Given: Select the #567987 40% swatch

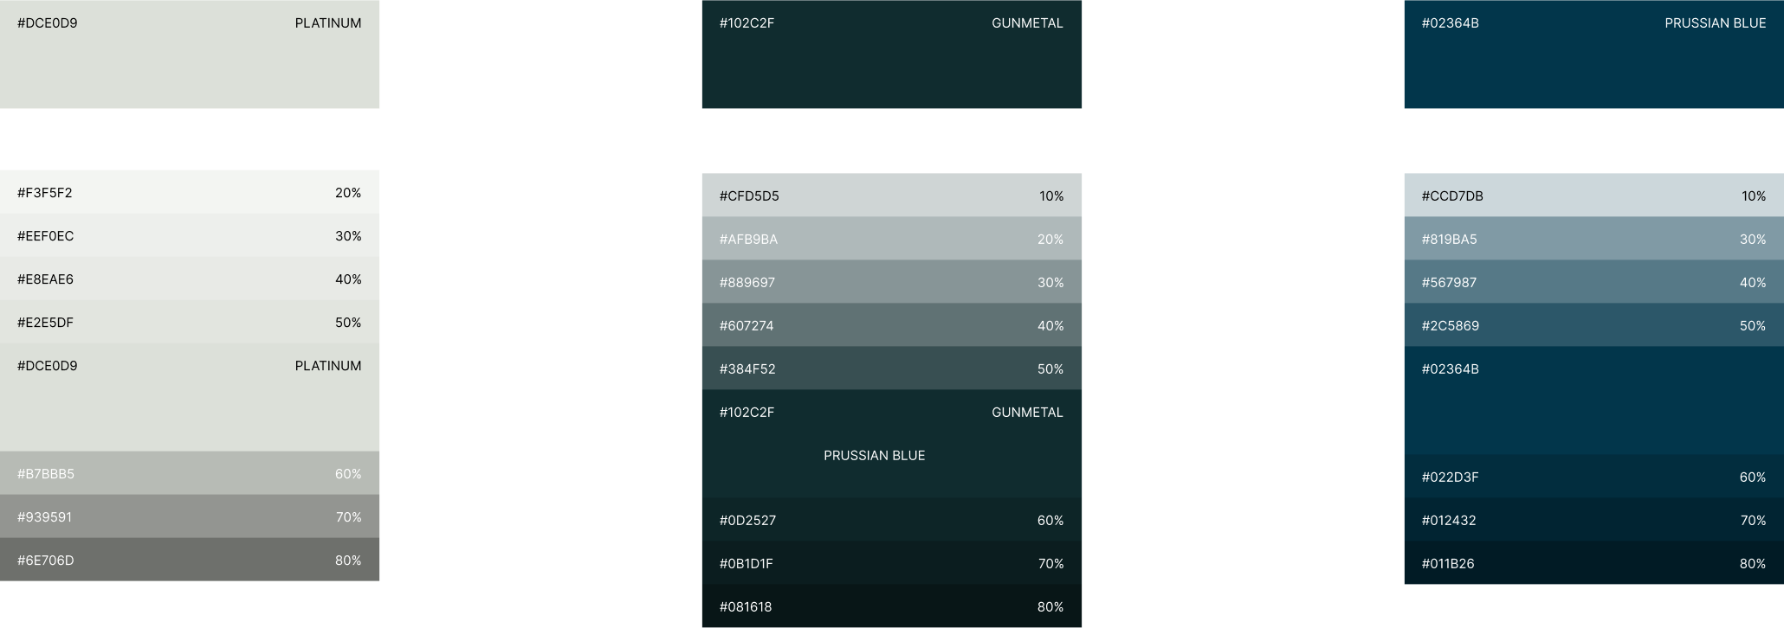Looking at the screenshot, I should tap(1594, 282).
